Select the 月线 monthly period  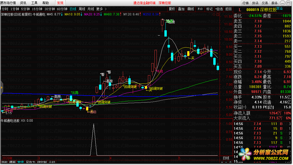point(91,9)
